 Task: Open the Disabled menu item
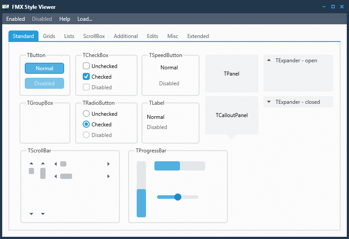click(x=42, y=19)
